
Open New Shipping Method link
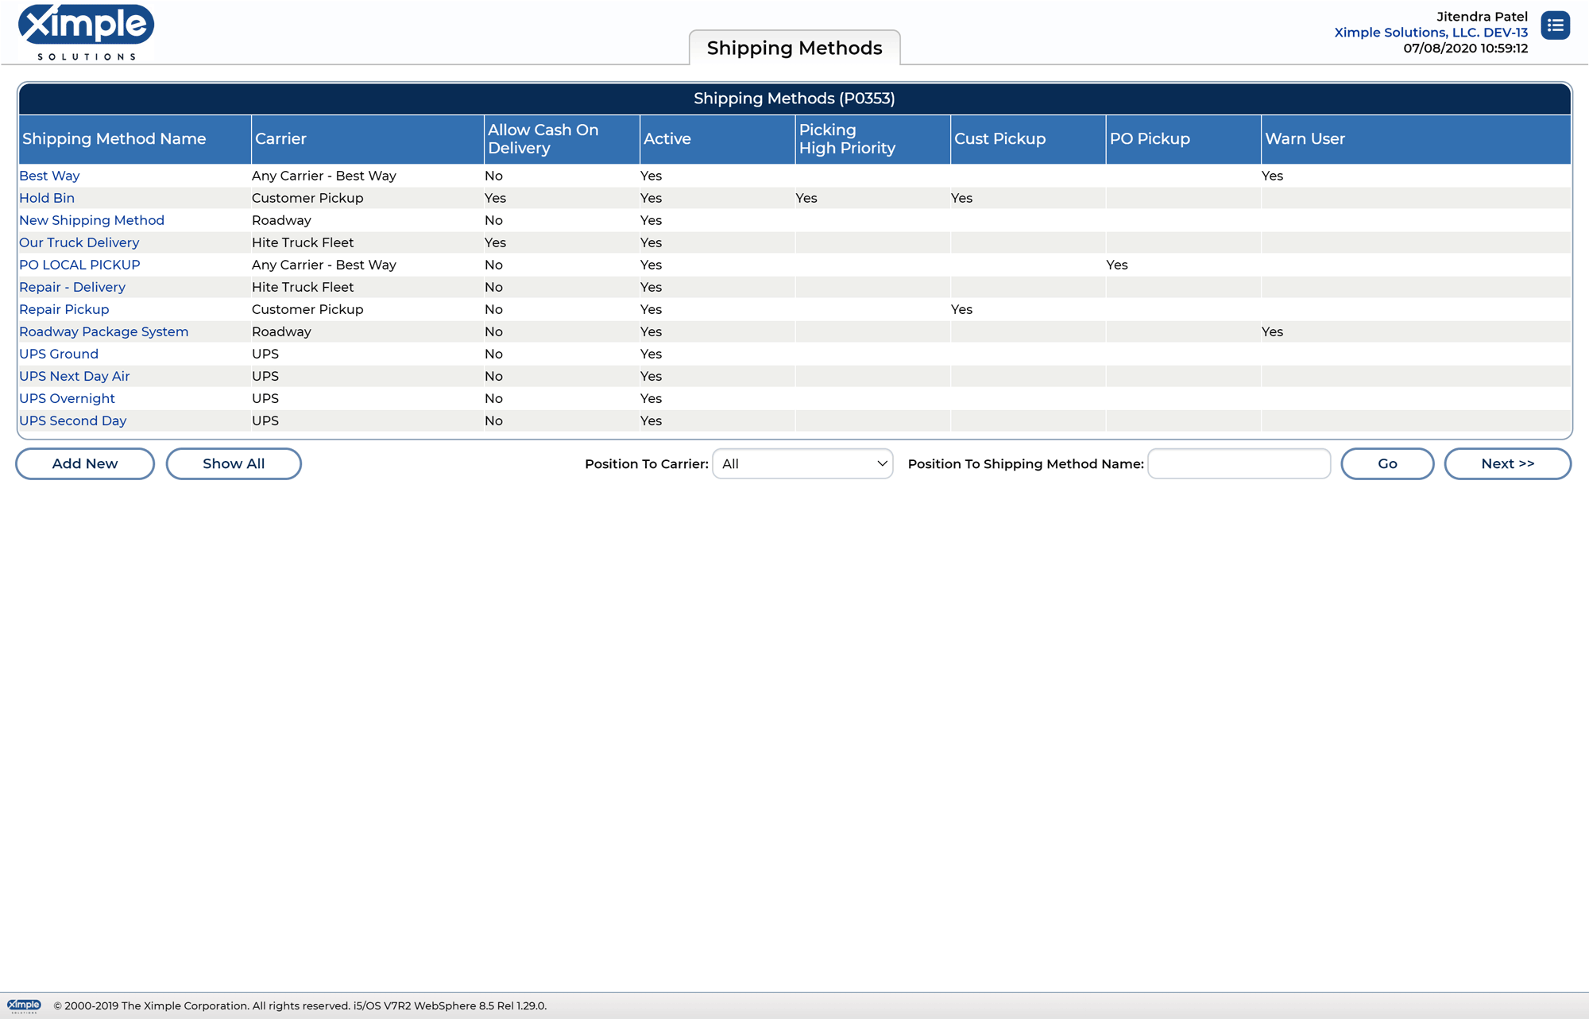click(91, 220)
